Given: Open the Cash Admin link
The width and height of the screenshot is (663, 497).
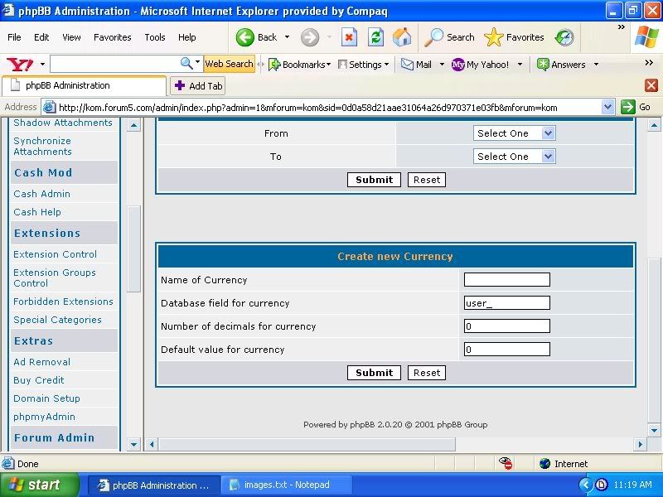Looking at the screenshot, I should tap(41, 194).
